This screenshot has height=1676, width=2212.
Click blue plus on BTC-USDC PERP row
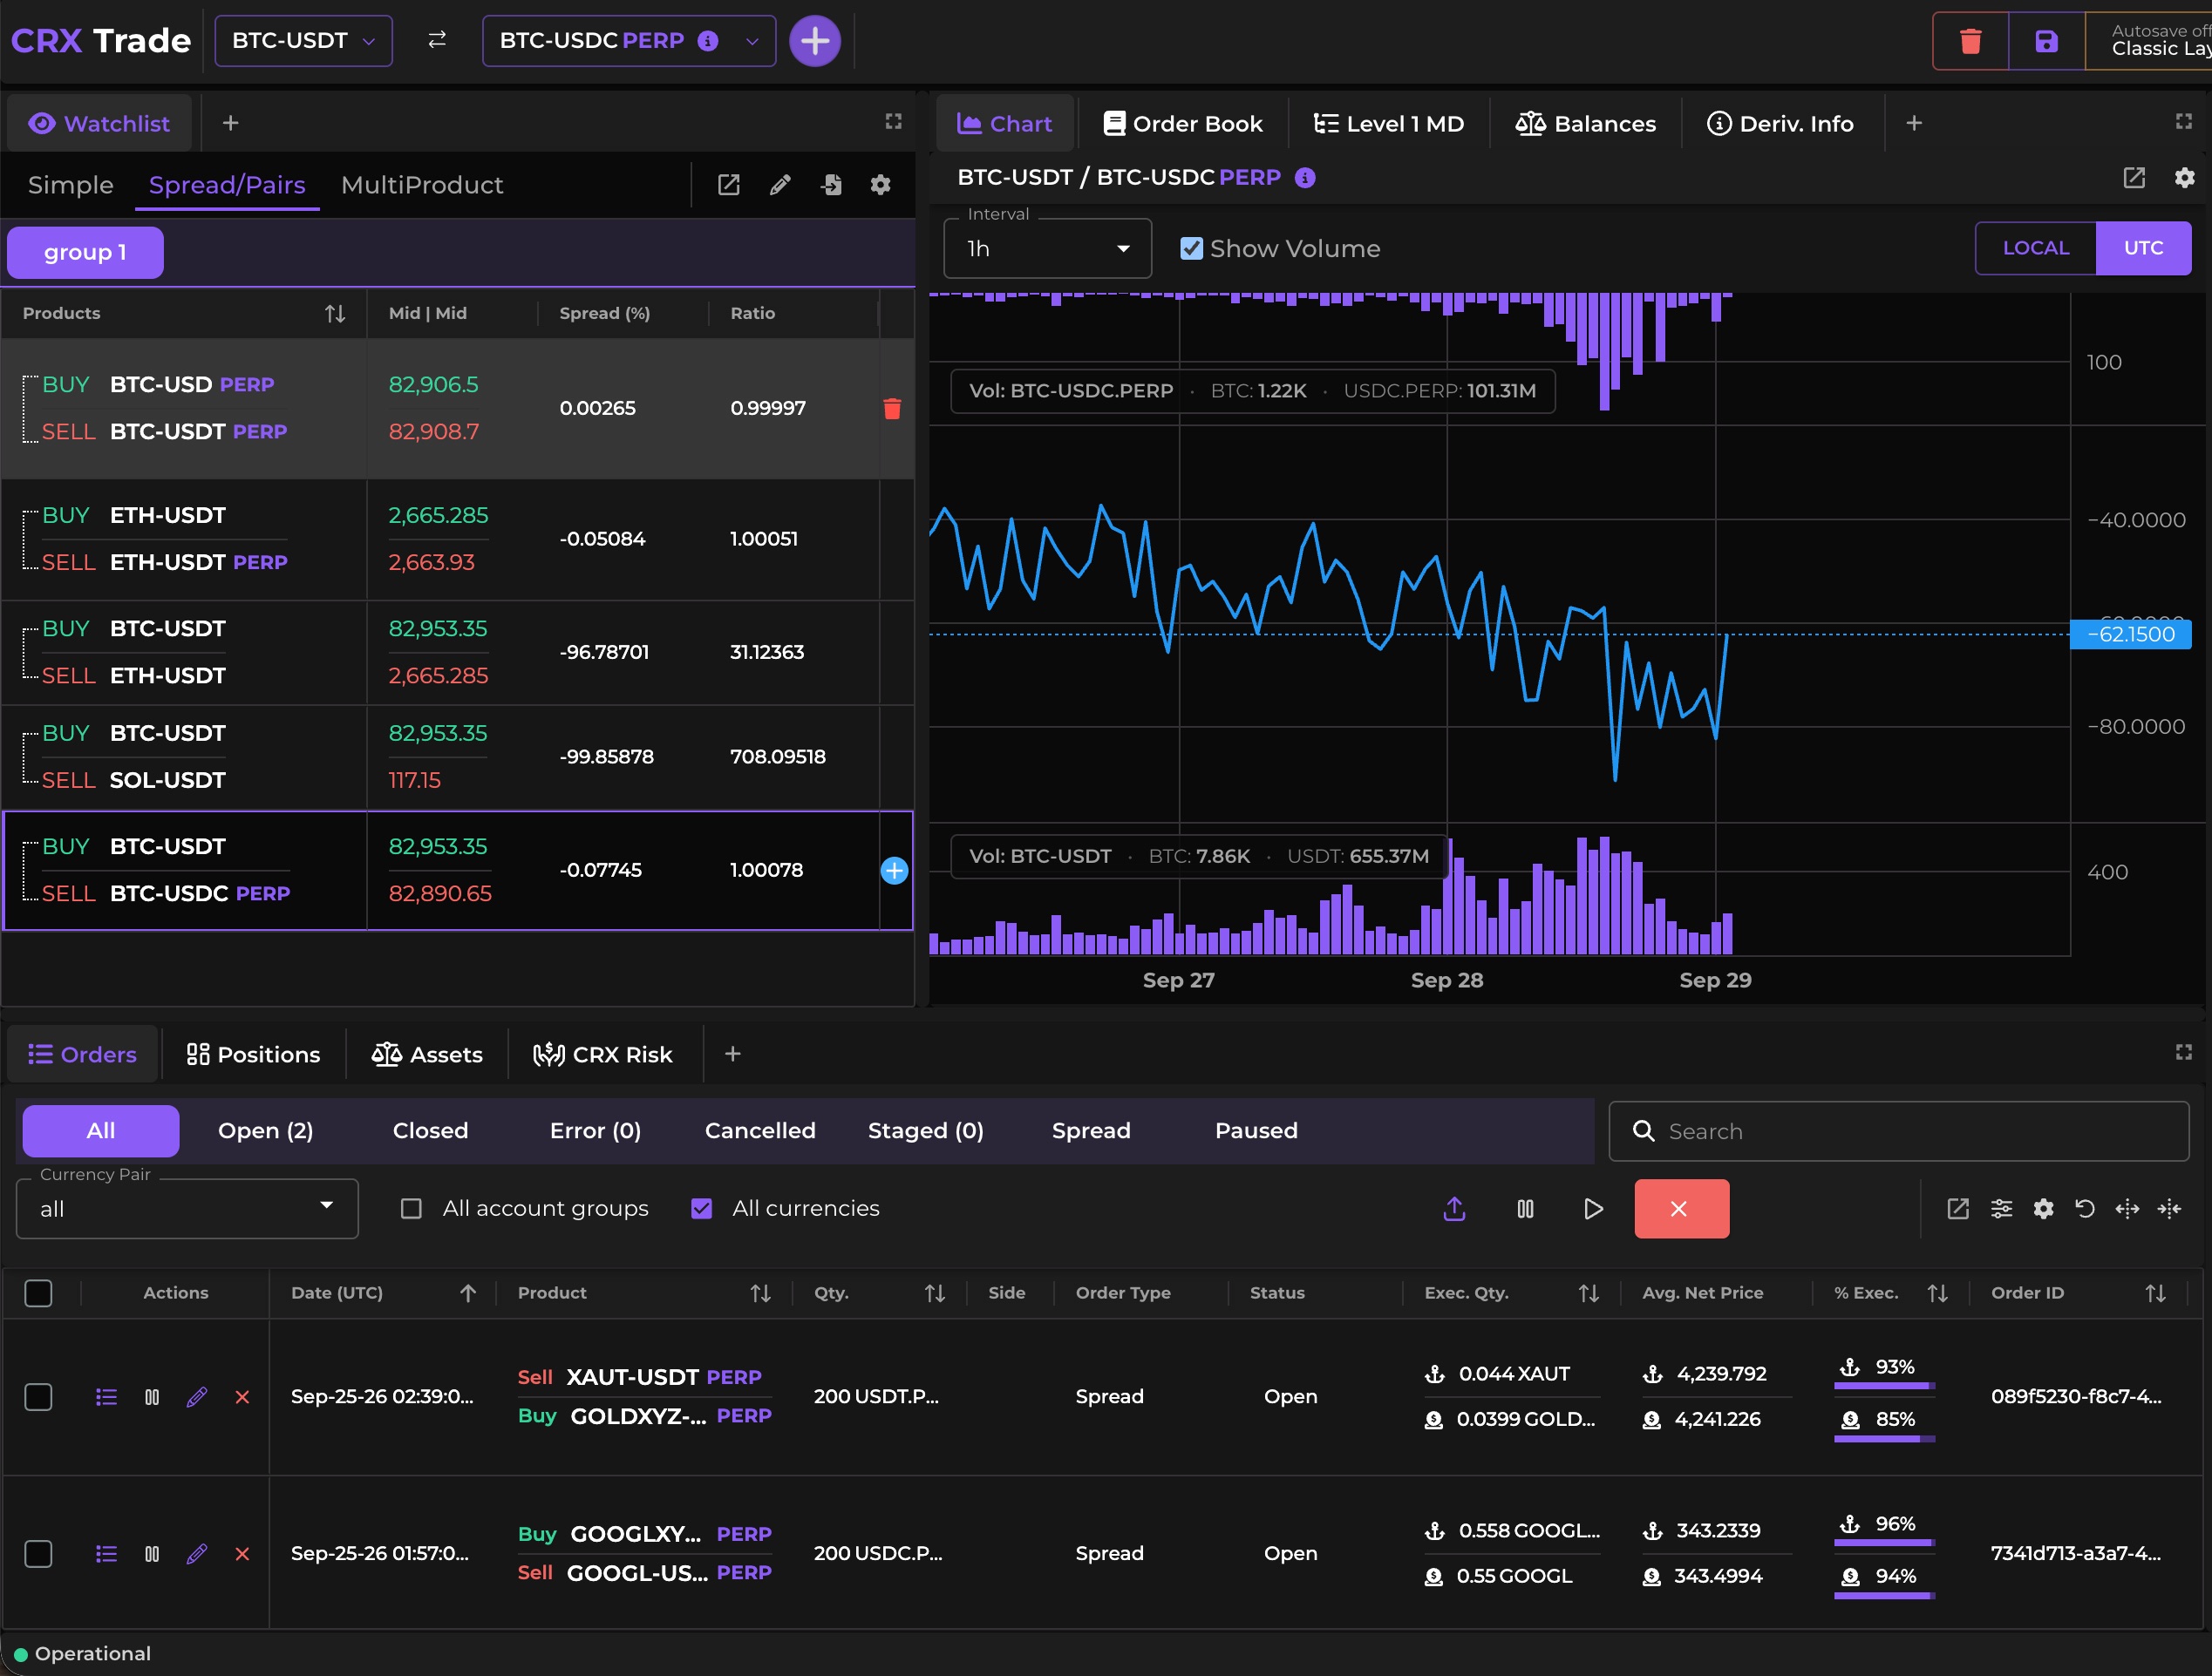pos(894,871)
